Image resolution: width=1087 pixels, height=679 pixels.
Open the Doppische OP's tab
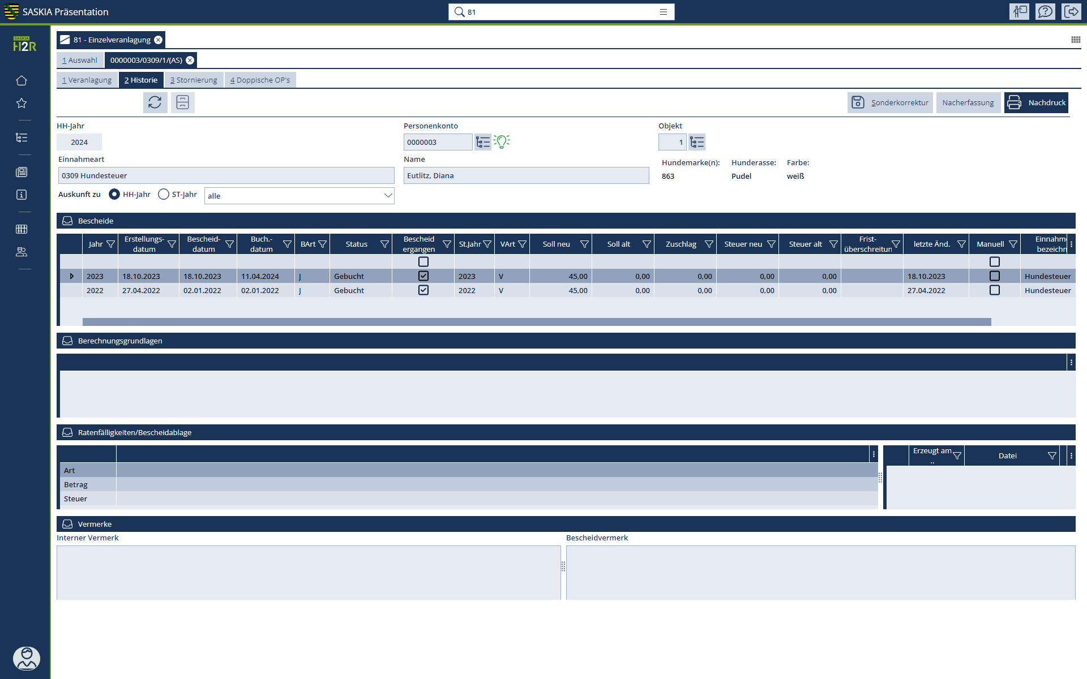pos(260,80)
